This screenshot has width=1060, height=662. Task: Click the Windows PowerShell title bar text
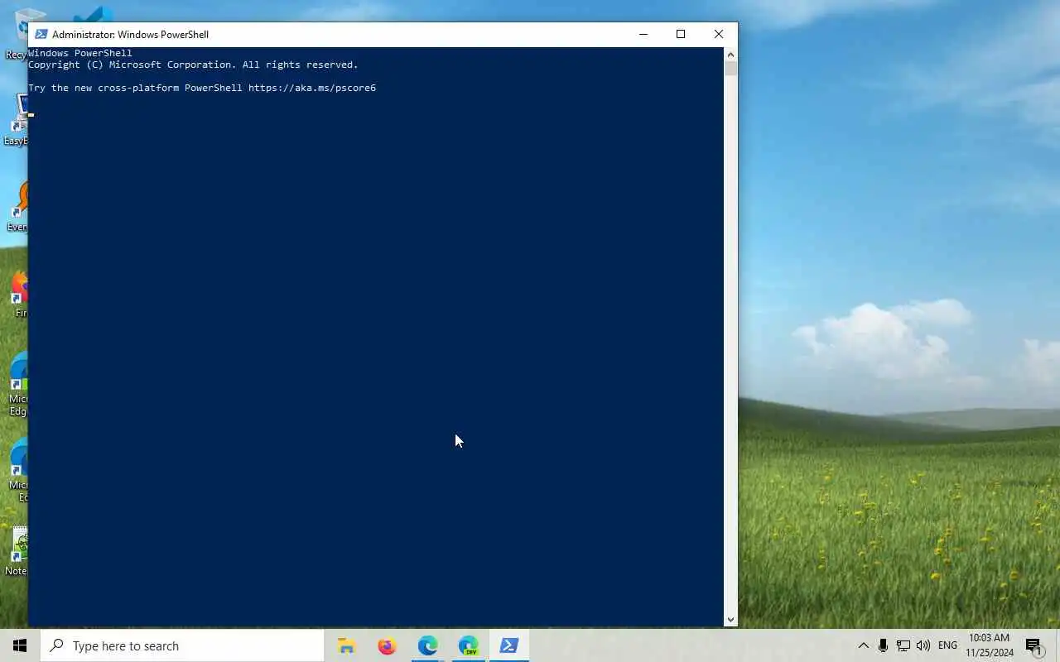(x=130, y=34)
